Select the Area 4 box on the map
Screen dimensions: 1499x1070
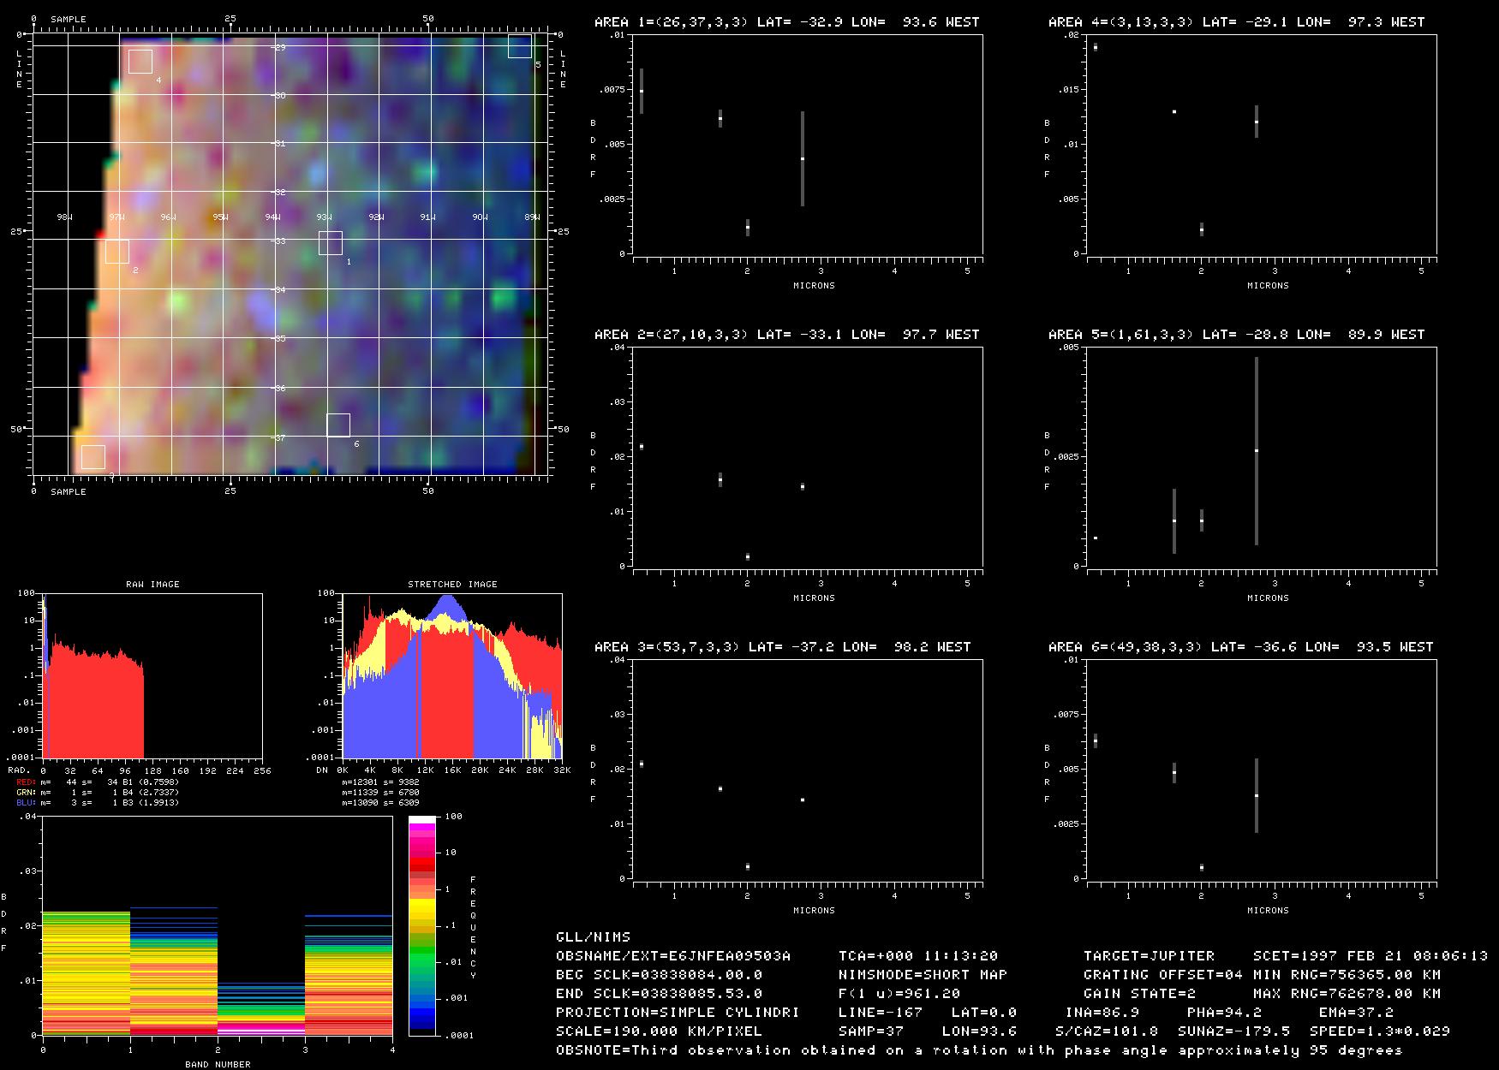point(140,62)
